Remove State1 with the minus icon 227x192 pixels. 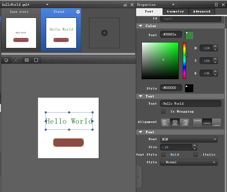[x=78, y=12]
